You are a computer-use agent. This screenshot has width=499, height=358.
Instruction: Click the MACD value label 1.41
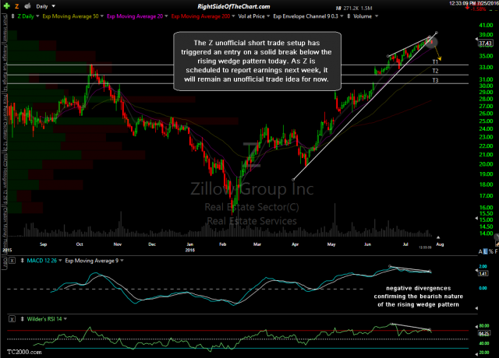pos(483,273)
